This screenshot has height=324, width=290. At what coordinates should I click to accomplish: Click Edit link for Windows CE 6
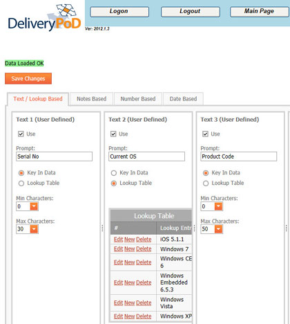118,262
